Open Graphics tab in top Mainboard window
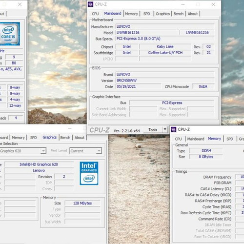 tap(163, 14)
